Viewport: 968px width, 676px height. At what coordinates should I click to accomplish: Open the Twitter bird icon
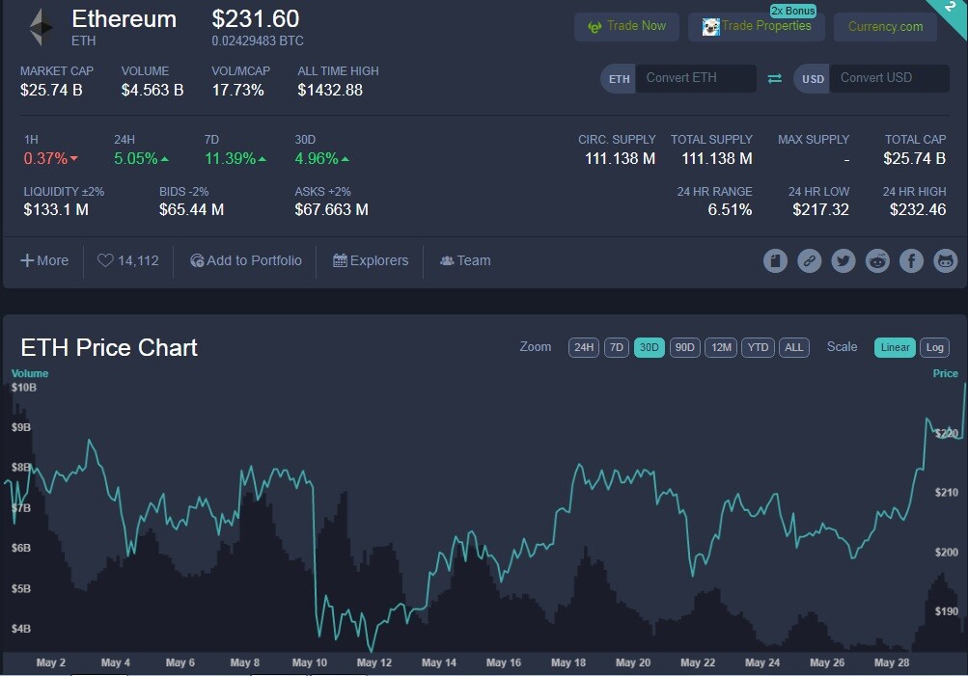[844, 261]
